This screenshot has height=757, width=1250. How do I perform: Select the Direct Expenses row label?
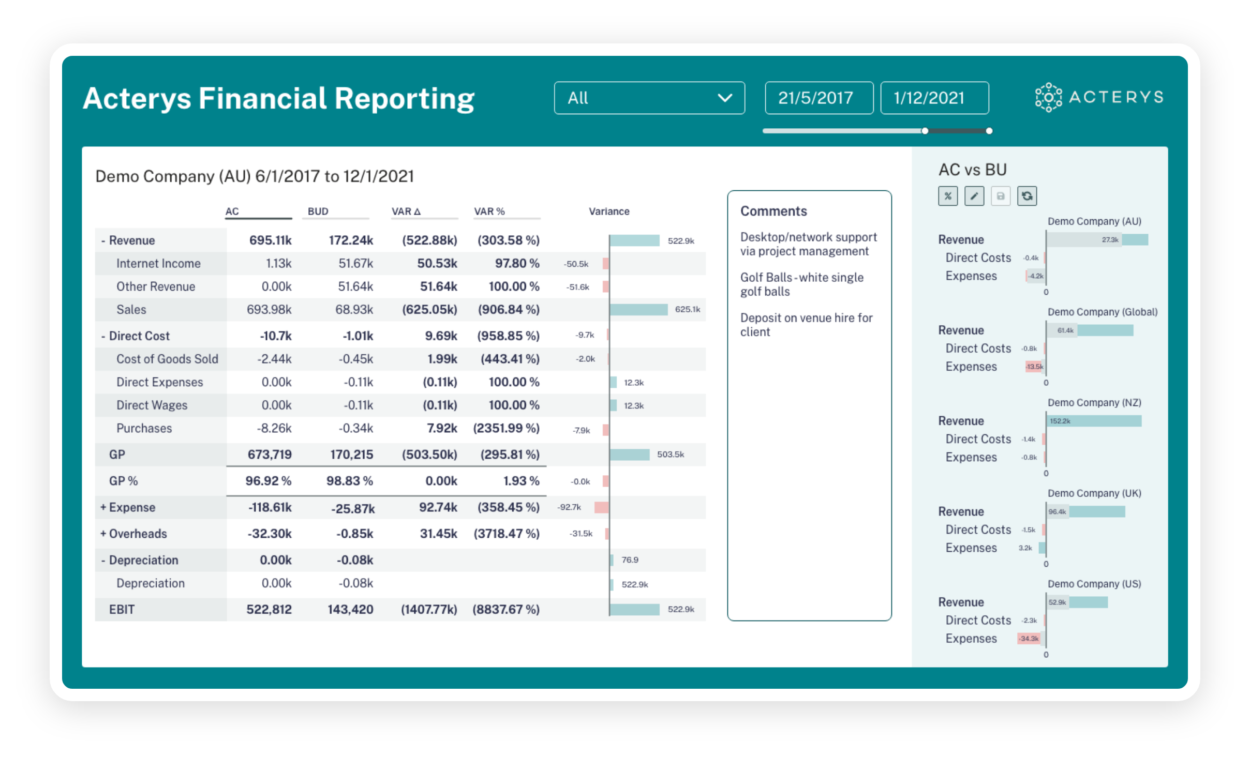[159, 382]
